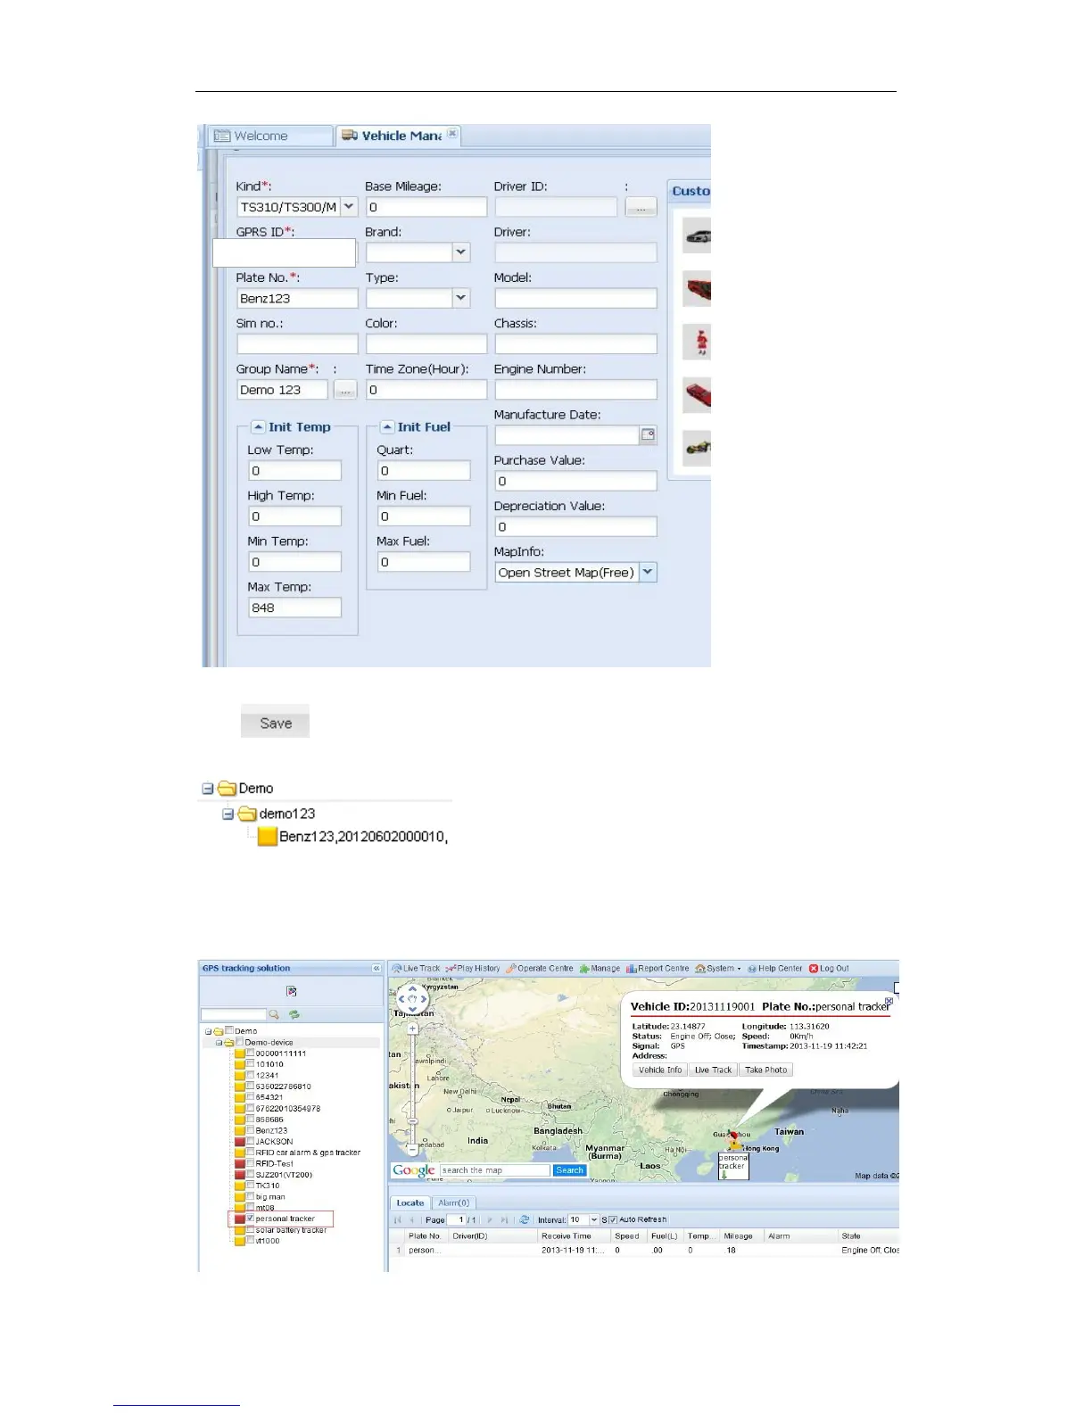Open the Manufacture Date calendar picker
Image resolution: width=1092 pixels, height=1413 pixels.
point(649,435)
